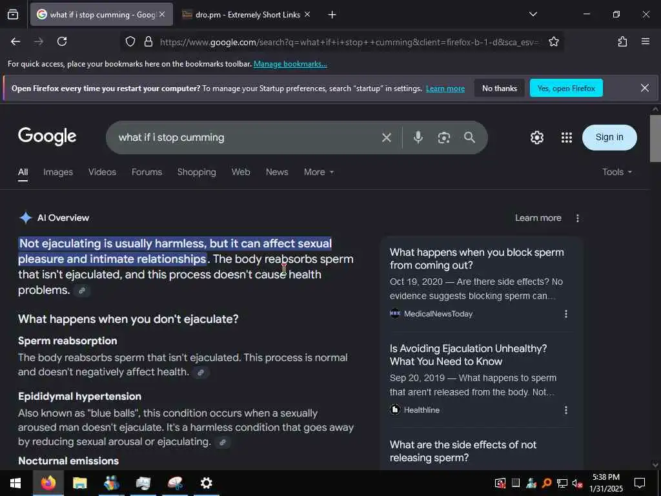Open AI Overview three-dot options menu

point(578,218)
